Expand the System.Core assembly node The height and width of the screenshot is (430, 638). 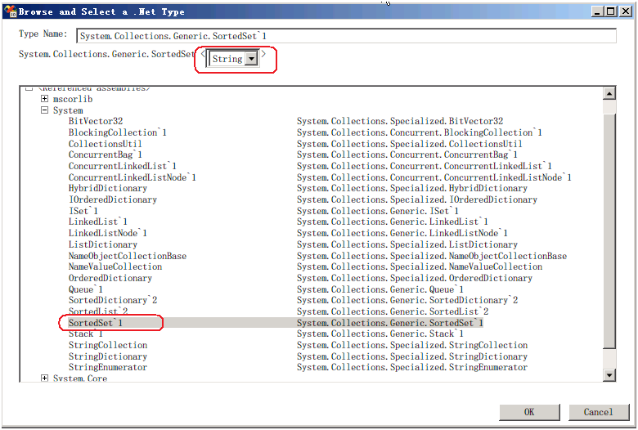pos(45,378)
